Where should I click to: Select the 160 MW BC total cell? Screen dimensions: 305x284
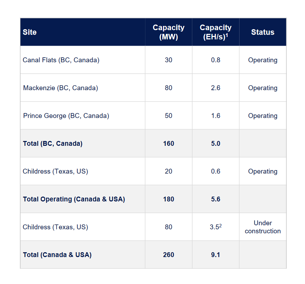[169, 143]
